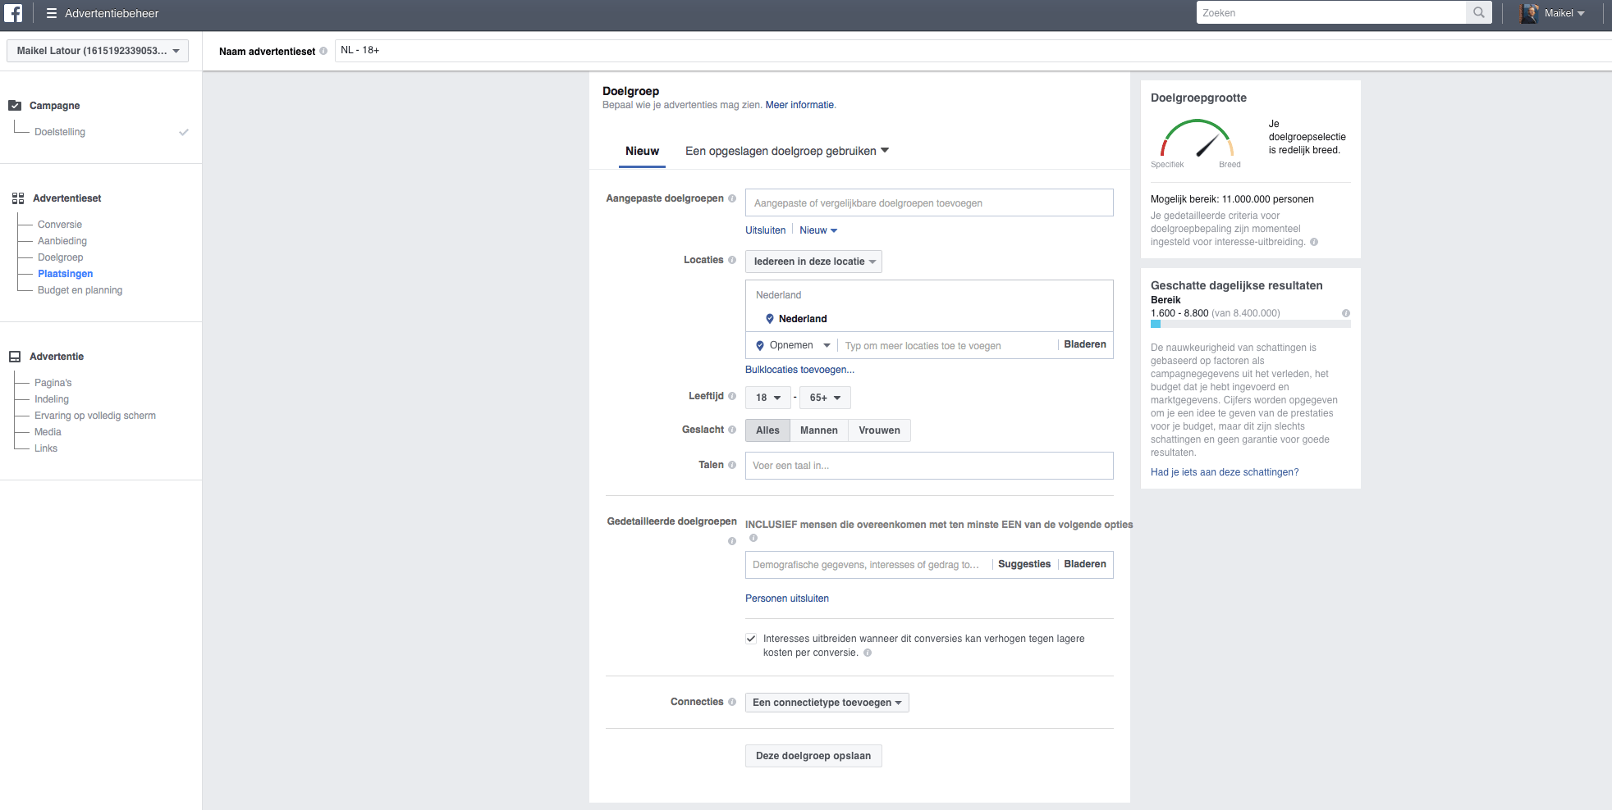This screenshot has width=1612, height=810.
Task: Open Een connectietype toevoegen dropdown
Action: click(827, 703)
